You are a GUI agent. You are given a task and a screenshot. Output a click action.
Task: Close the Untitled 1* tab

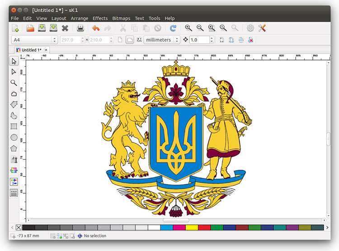point(46,50)
